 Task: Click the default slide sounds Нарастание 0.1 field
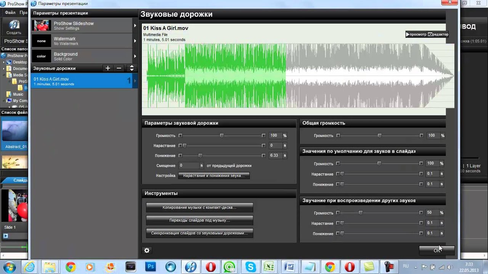tap(432, 174)
